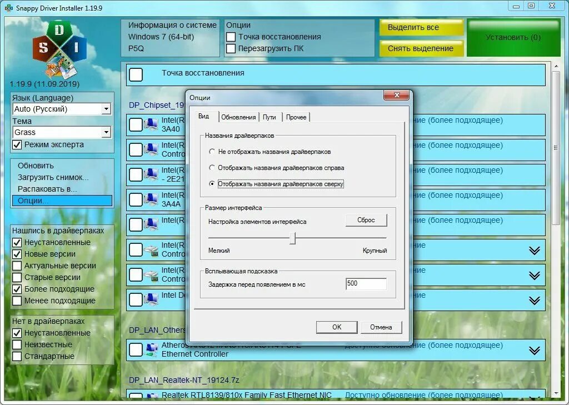Expand the Intel De row chevron

coord(534,301)
